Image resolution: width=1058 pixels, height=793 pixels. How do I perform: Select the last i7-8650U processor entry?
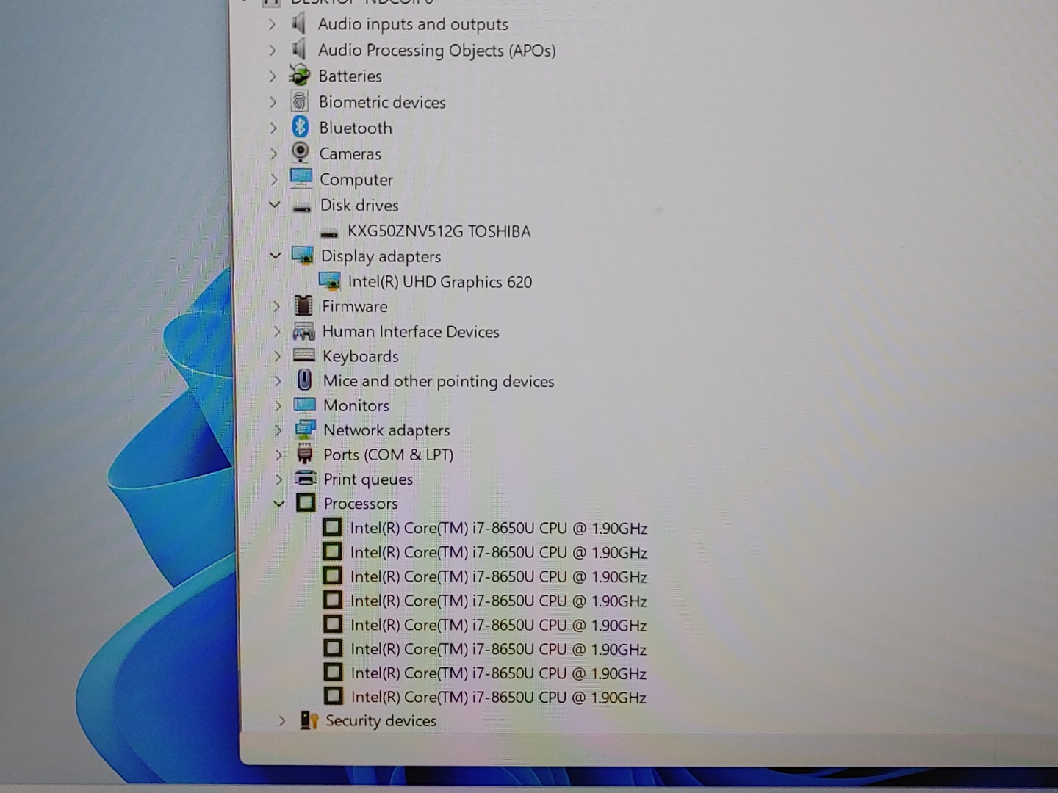click(498, 697)
